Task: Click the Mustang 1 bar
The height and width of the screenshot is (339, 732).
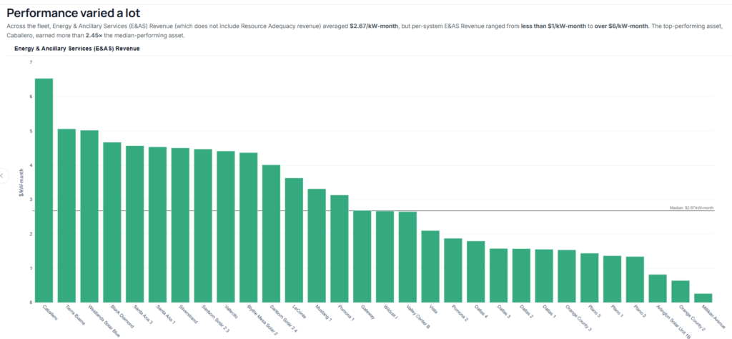Action: [x=317, y=245]
